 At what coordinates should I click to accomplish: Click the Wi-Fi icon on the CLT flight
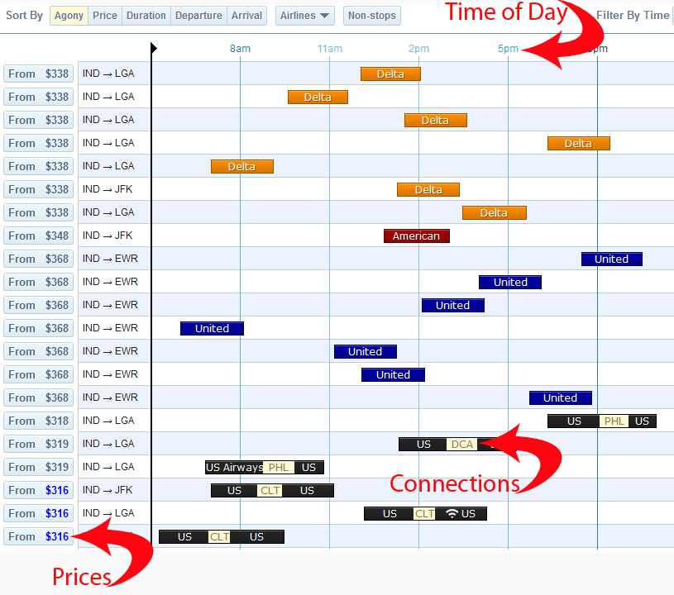[x=452, y=513]
